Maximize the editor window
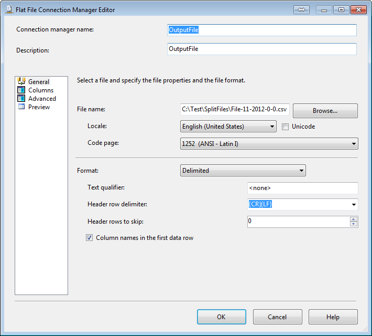Image resolution: width=372 pixels, height=336 pixels. click(x=341, y=10)
